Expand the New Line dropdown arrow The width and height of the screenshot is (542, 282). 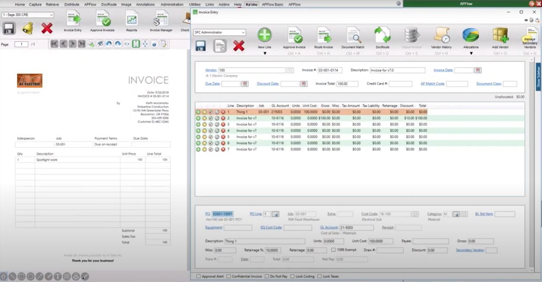pyautogui.click(x=265, y=53)
